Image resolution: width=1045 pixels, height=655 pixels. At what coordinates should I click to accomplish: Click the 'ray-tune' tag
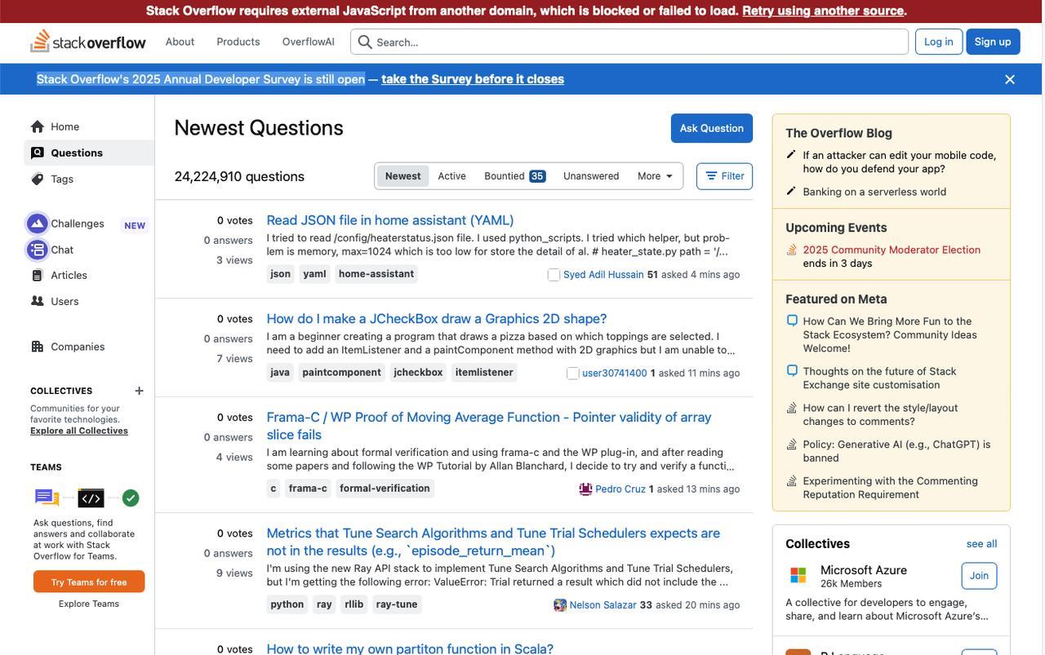click(397, 604)
